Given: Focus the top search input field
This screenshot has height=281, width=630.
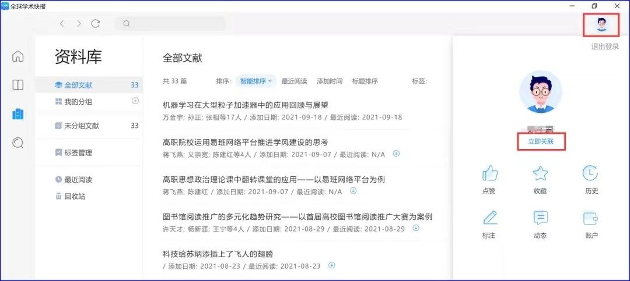Looking at the screenshot, I should pyautogui.click(x=171, y=24).
